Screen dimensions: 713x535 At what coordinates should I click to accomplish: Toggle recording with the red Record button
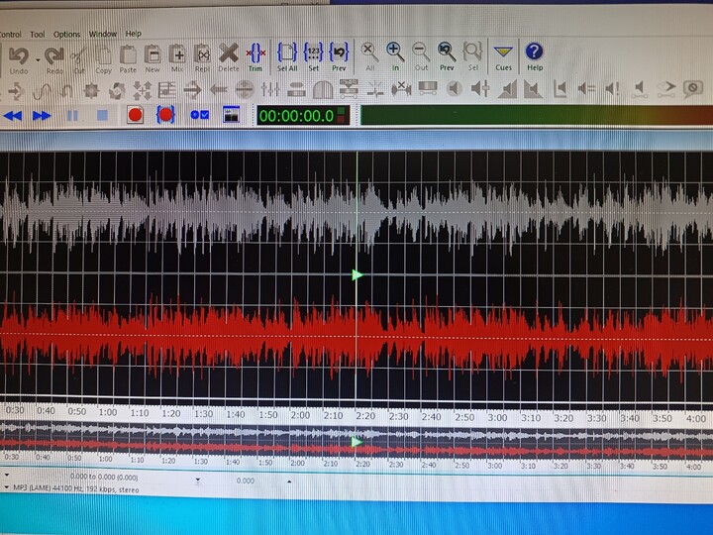pyautogui.click(x=135, y=115)
